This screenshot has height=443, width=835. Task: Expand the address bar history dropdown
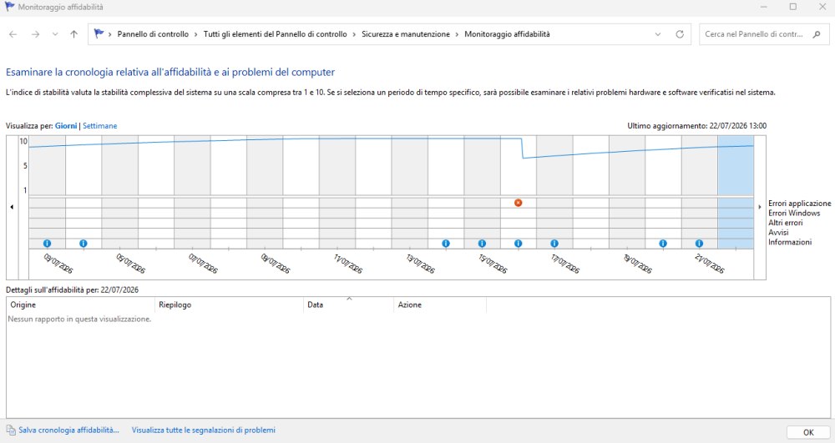658,34
